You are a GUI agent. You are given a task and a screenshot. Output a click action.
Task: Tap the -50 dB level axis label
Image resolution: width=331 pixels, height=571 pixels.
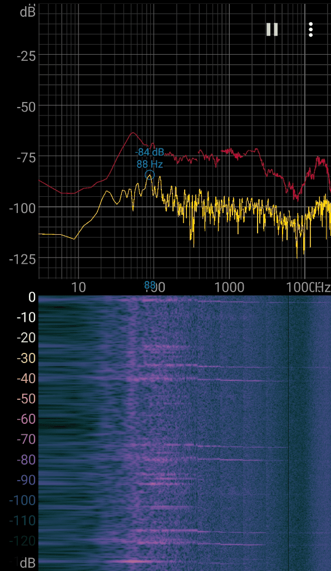[27, 107]
